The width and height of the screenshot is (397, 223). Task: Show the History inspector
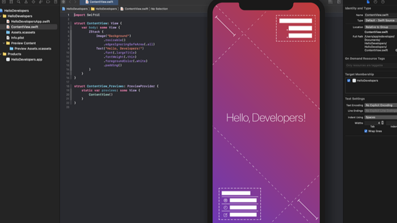(375, 2)
